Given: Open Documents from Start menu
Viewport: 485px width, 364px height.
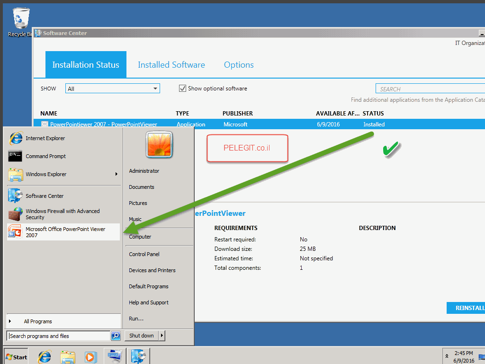Looking at the screenshot, I should point(141,187).
